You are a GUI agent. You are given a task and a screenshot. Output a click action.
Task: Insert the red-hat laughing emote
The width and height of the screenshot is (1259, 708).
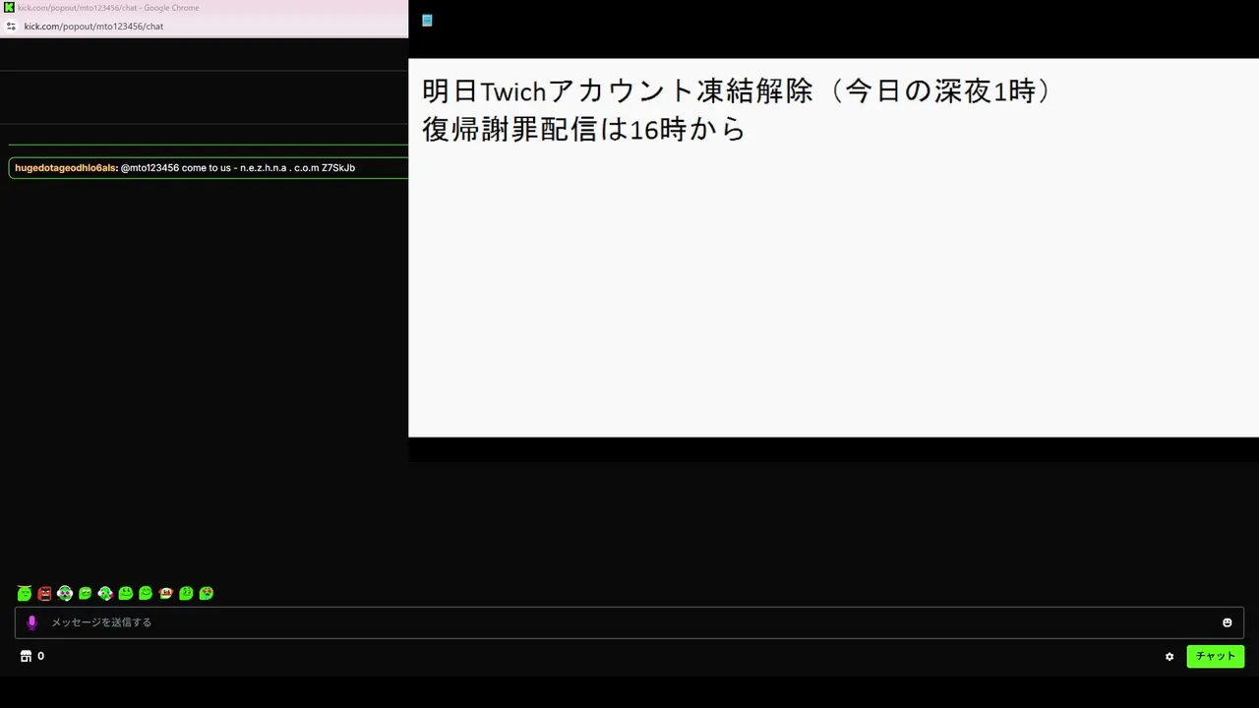click(x=165, y=593)
